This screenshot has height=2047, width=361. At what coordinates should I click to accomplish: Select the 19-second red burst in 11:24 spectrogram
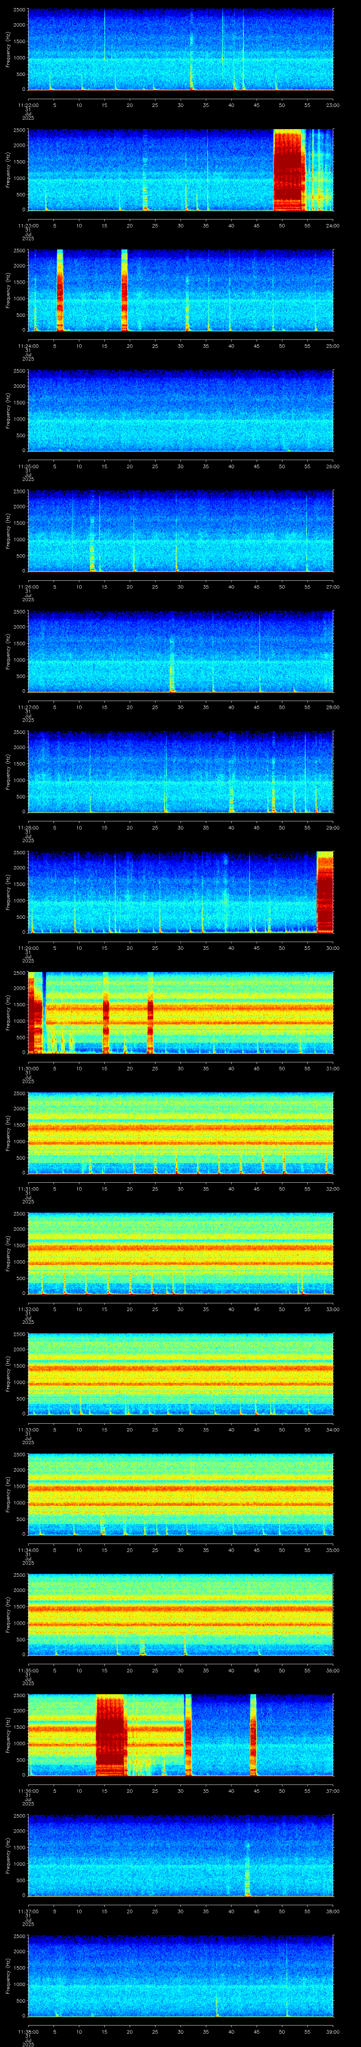pos(124,290)
